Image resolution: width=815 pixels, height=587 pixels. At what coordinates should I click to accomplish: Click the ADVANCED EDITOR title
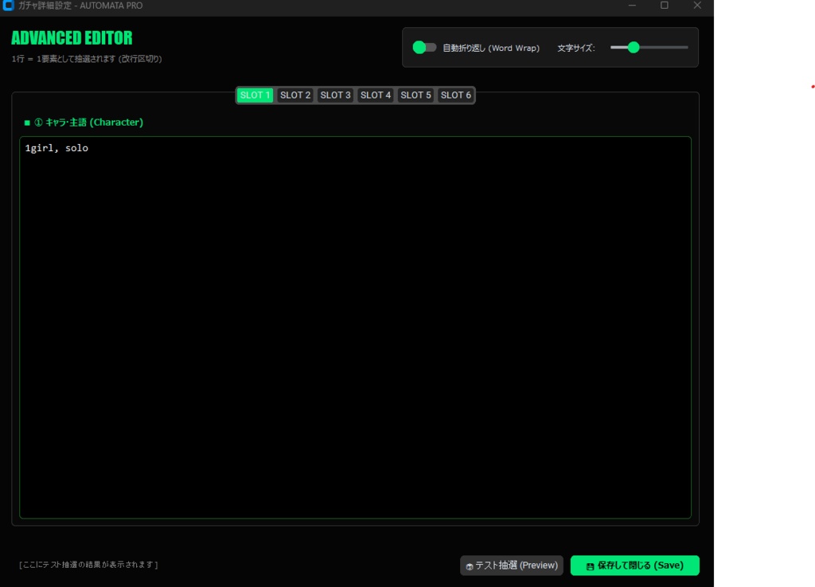(x=72, y=38)
